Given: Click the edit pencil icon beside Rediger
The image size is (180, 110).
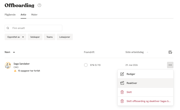Looking at the screenshot, I should [x=122, y=74].
